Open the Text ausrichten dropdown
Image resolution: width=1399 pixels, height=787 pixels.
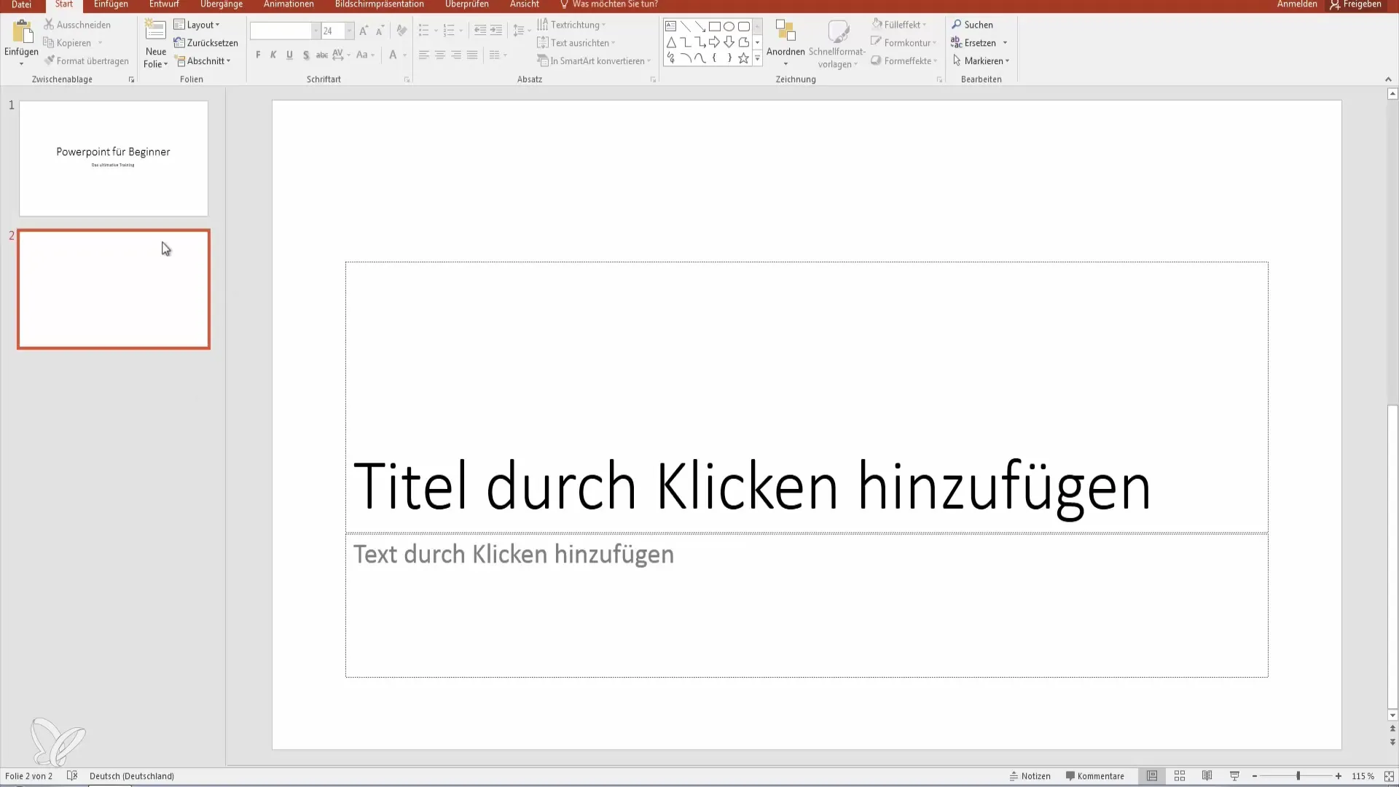click(x=576, y=43)
